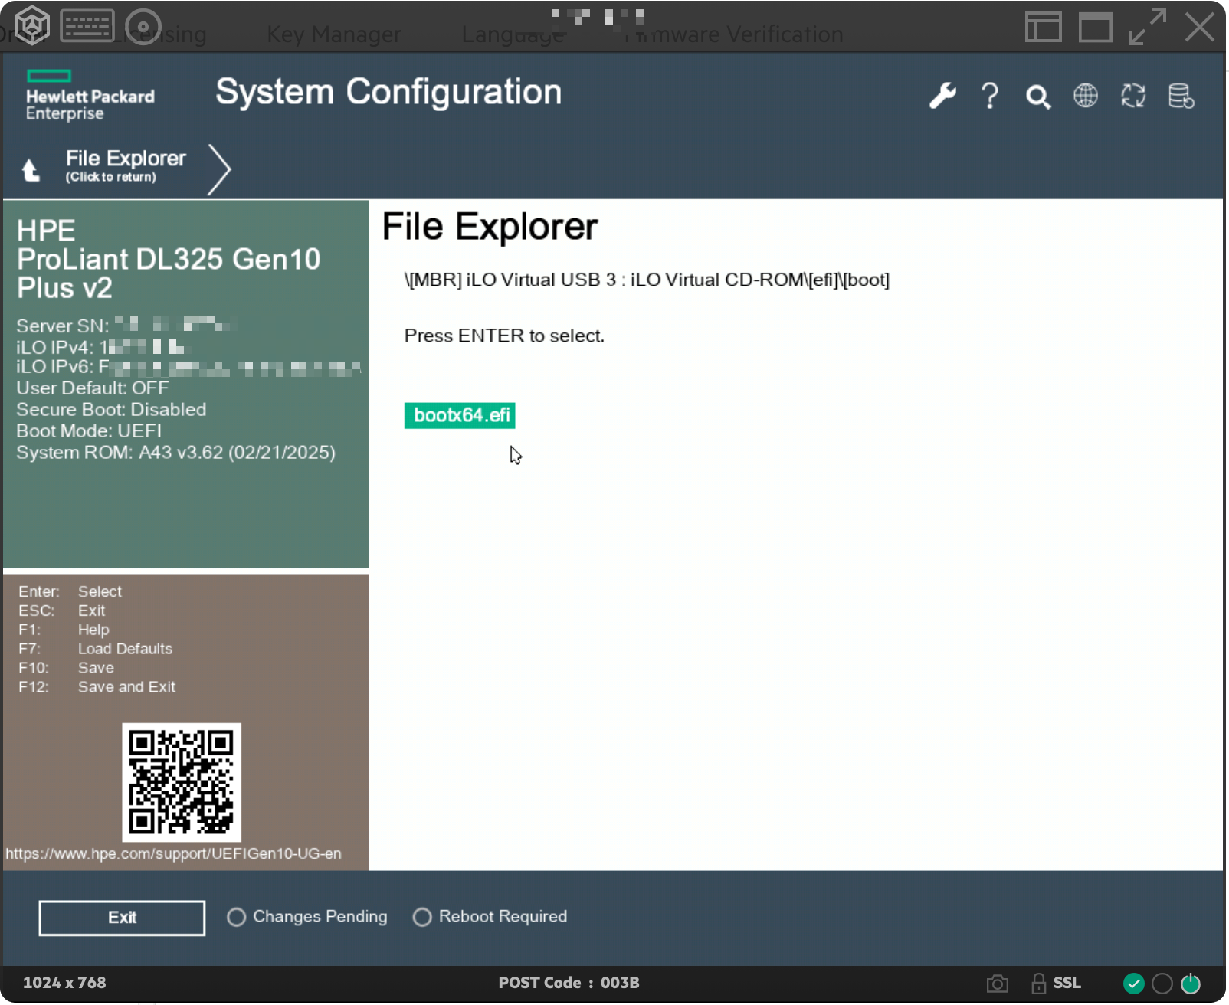Open the virtual keyboard icon
The width and height of the screenshot is (1229, 1005).
click(x=87, y=26)
